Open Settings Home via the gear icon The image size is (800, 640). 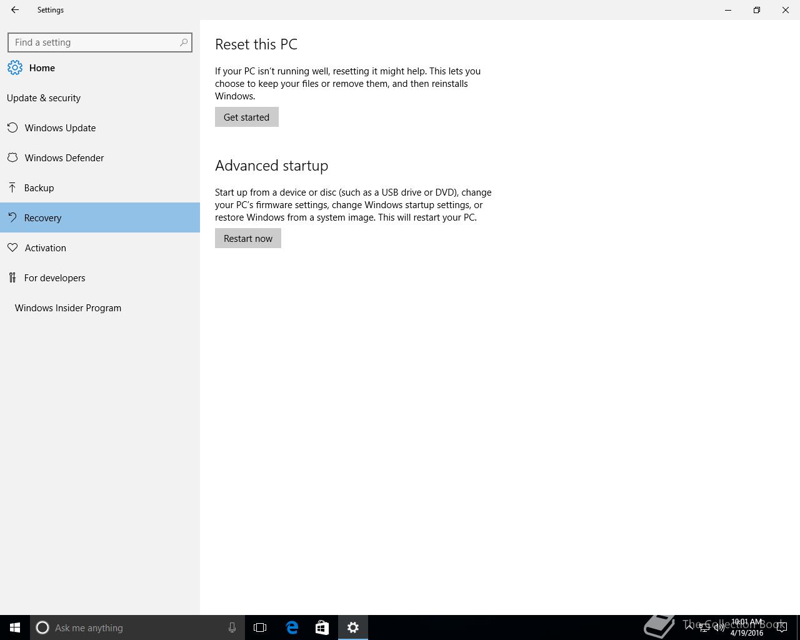pos(15,67)
